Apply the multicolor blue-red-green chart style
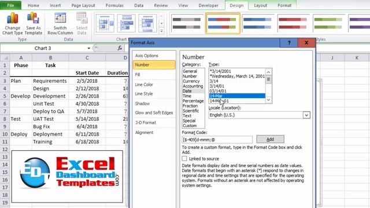The height and width of the screenshot is (208, 370). [x=223, y=23]
